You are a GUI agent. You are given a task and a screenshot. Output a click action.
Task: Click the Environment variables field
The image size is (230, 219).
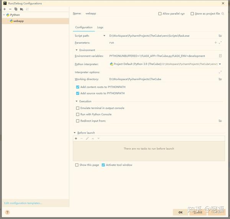[163, 56]
